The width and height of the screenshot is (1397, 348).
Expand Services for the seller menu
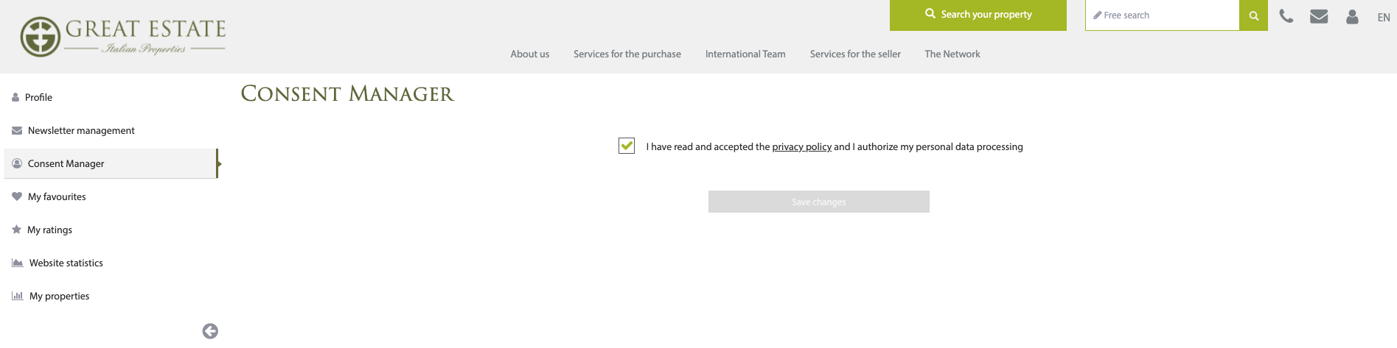pyautogui.click(x=855, y=54)
